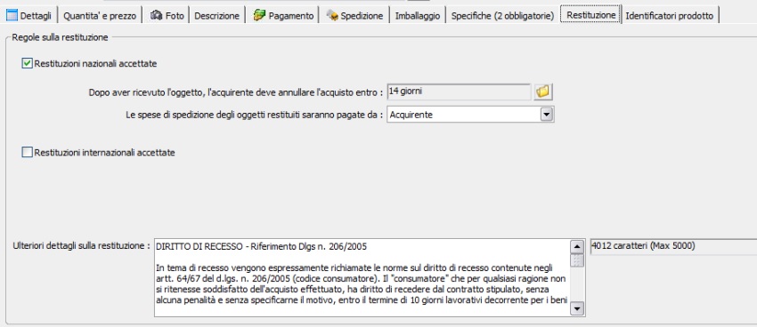The width and height of the screenshot is (757, 327).
Task: Click the Regole sulla restituzione group title
Action: 60,37
